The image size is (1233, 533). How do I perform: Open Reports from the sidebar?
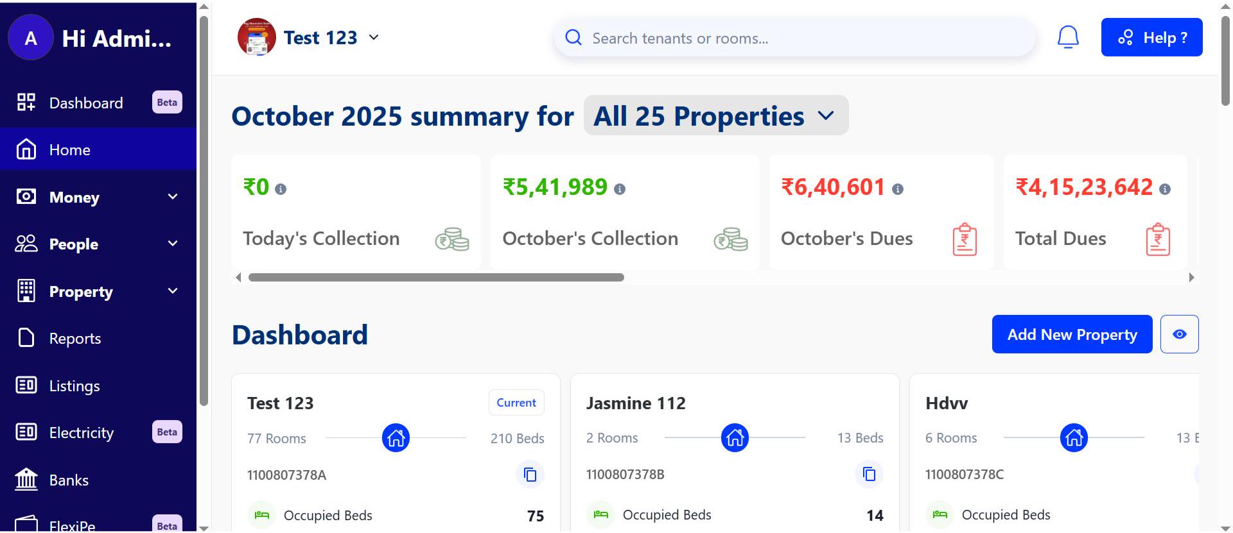click(x=74, y=339)
